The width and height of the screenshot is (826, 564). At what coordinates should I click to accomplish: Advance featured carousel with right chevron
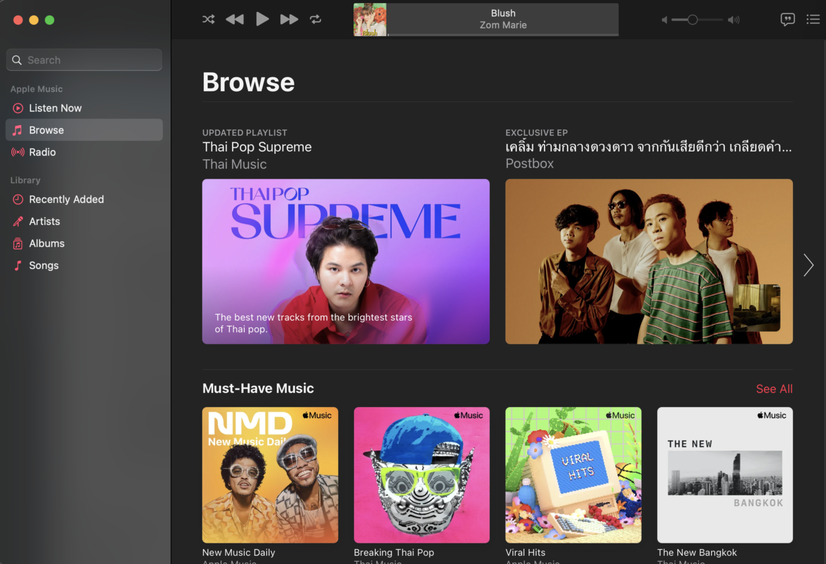808,265
